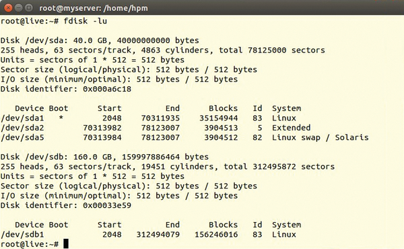Click disk identifier 0x00033e59
The width and height of the screenshot is (404, 249).
point(107,205)
